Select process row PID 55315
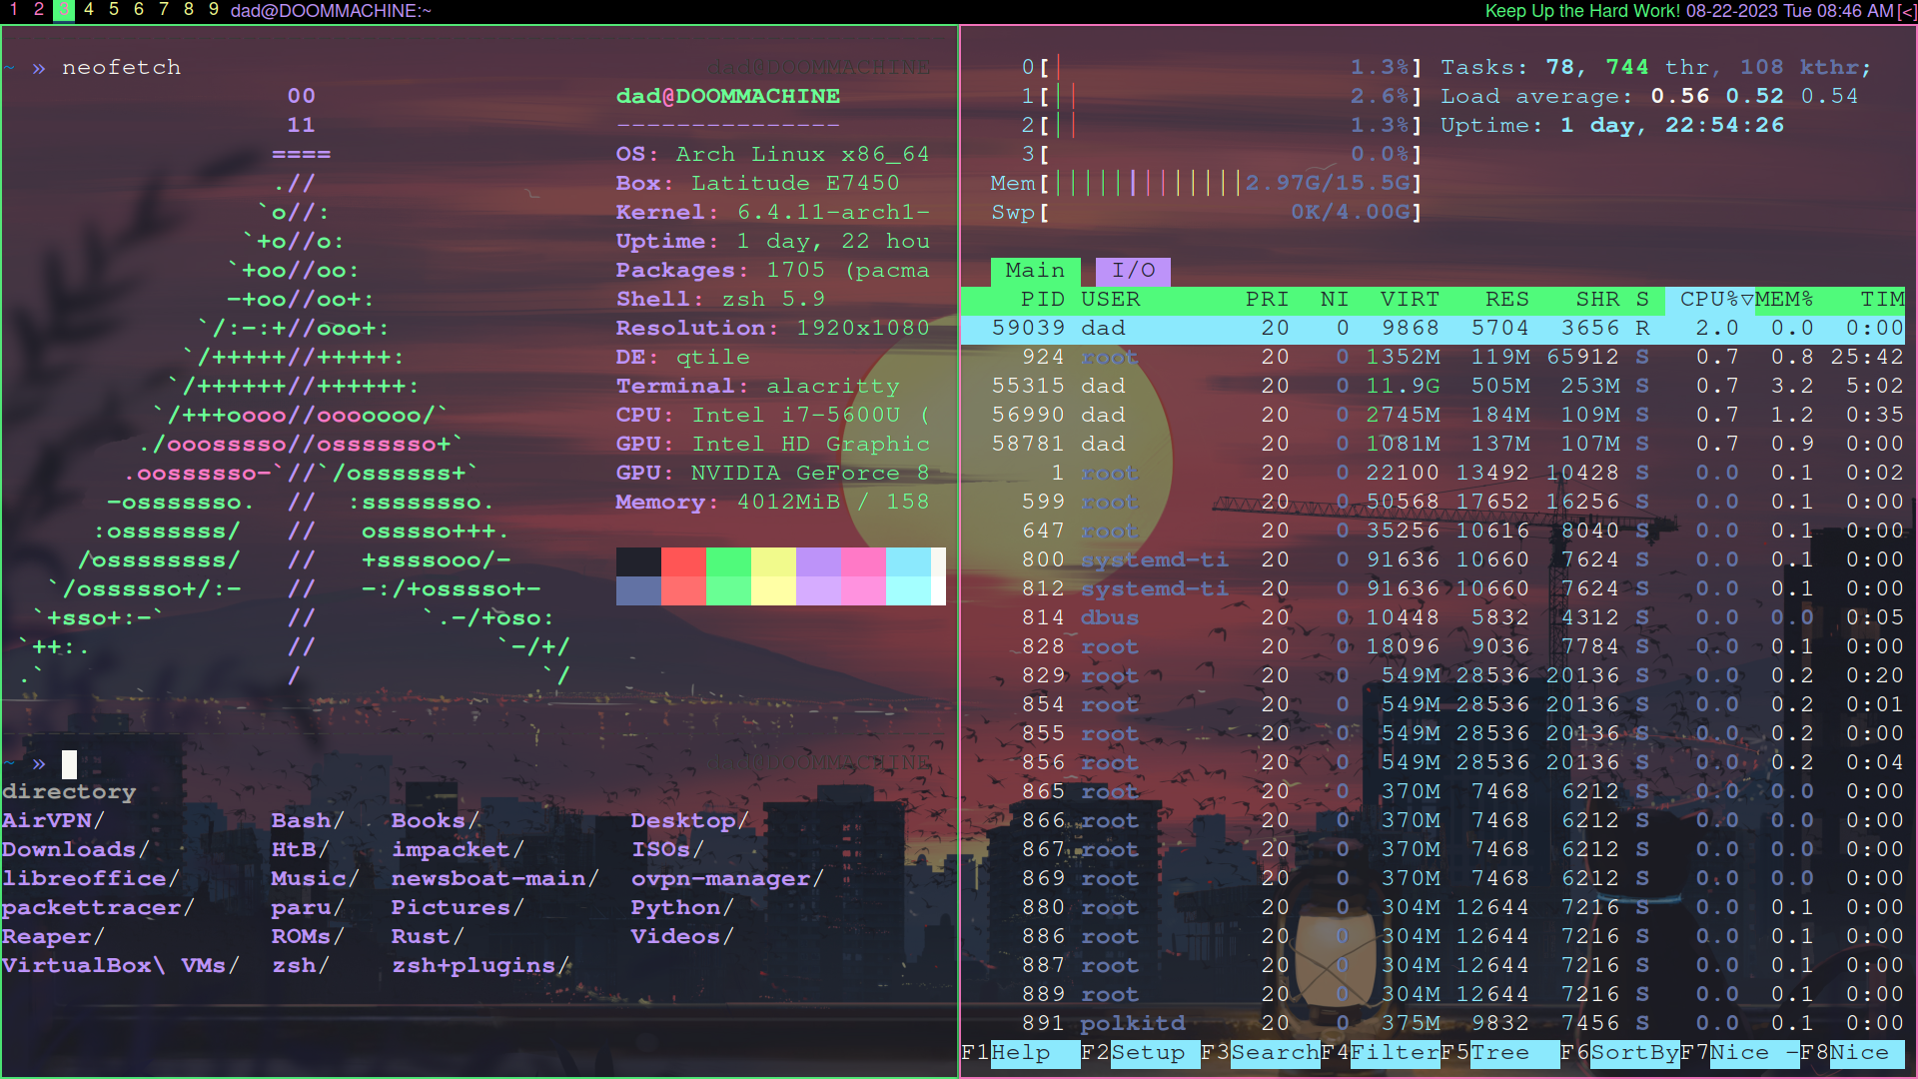Screen dimensions: 1918x1079 pyautogui.click(x=1433, y=387)
